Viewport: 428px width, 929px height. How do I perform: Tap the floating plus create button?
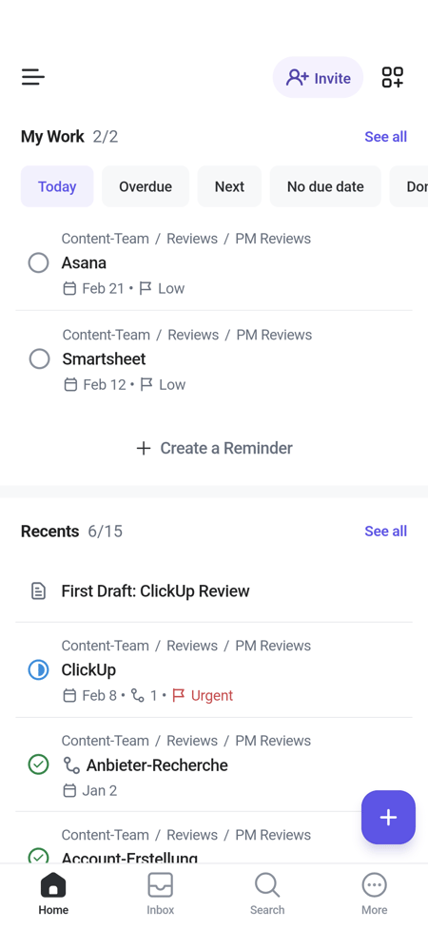pos(388,817)
